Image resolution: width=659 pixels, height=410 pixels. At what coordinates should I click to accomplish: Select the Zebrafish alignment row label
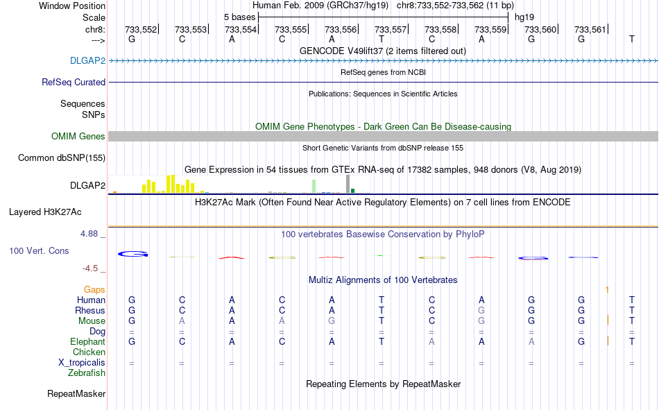tap(87, 373)
